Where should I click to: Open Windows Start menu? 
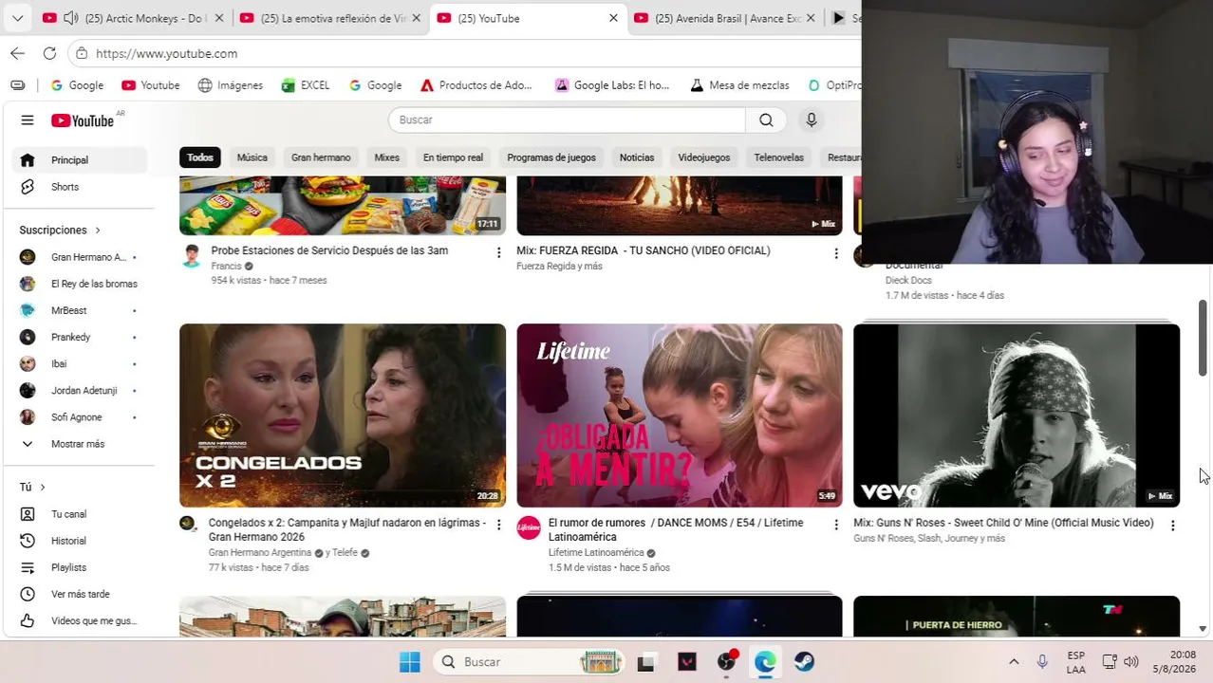tap(410, 662)
